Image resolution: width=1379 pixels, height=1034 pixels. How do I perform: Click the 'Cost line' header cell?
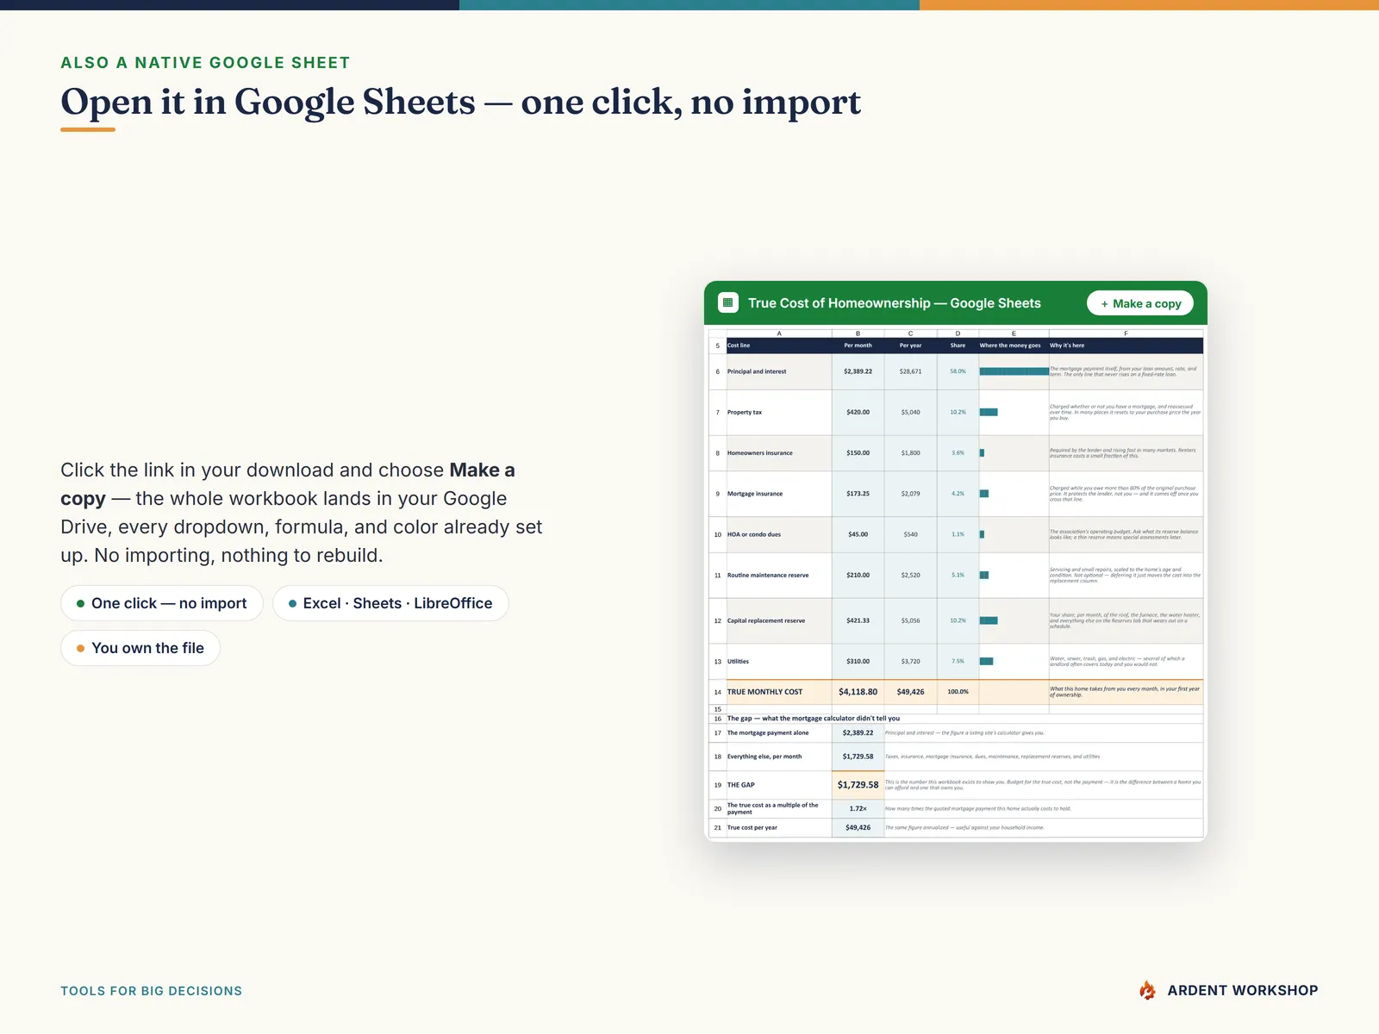pyautogui.click(x=779, y=346)
